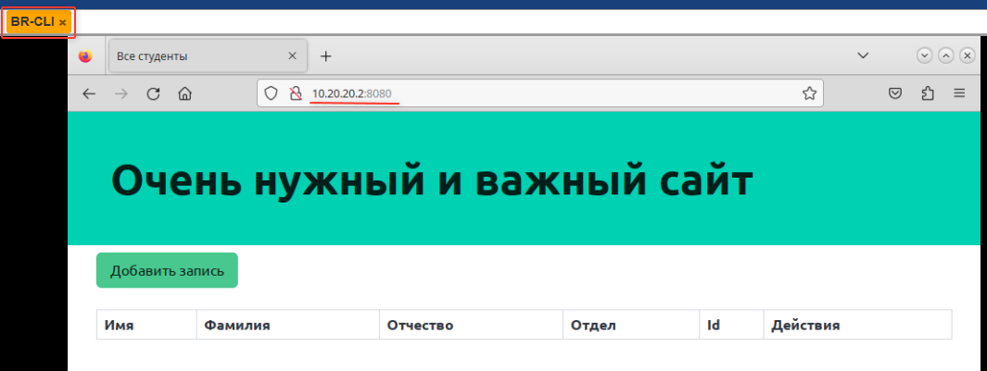Close the Firefox window

(x=968, y=56)
